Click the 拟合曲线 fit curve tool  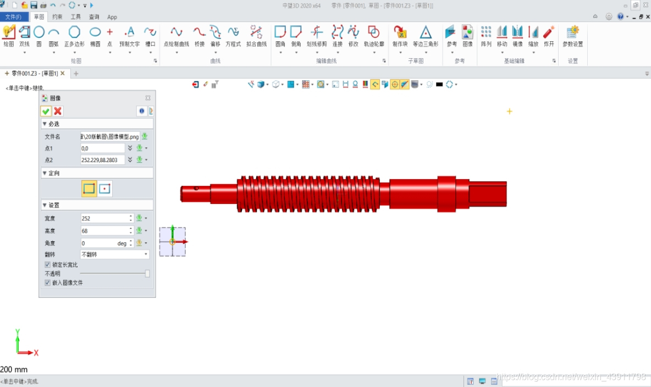[x=256, y=36]
